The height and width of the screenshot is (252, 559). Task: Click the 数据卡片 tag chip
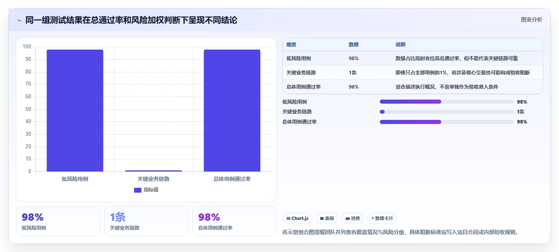coord(382,218)
